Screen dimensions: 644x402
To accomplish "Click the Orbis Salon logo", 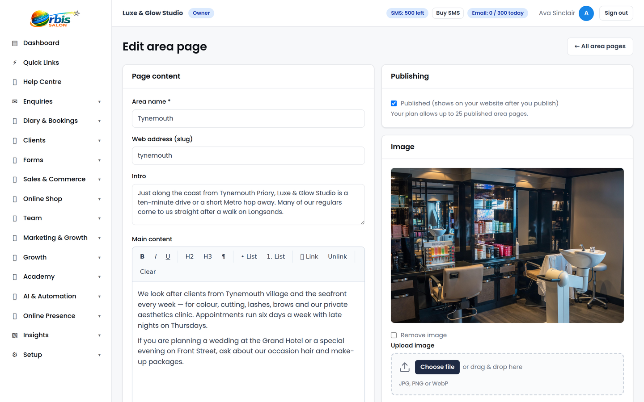I will click(55, 19).
